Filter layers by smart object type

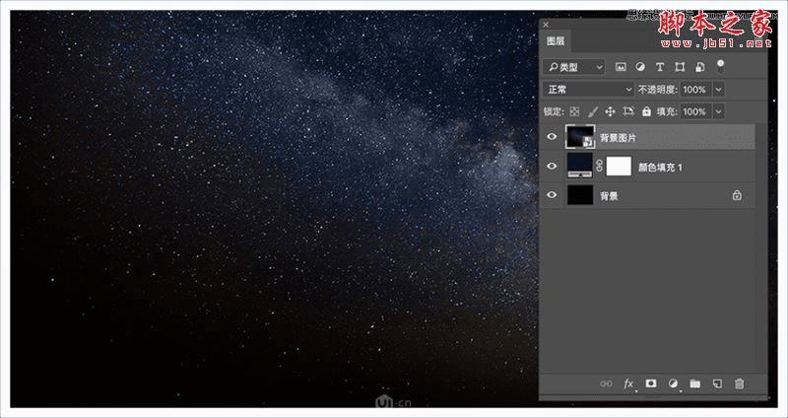(x=700, y=67)
